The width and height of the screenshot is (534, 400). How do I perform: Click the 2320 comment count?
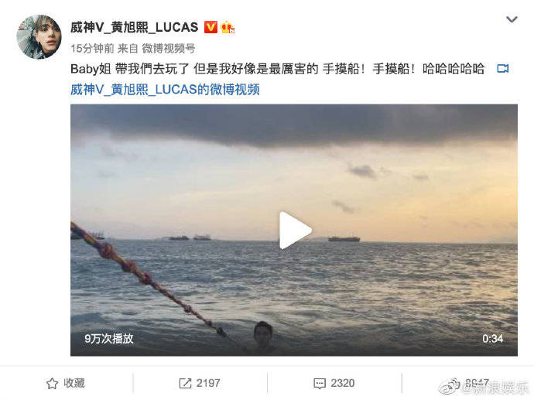pyautogui.click(x=343, y=383)
